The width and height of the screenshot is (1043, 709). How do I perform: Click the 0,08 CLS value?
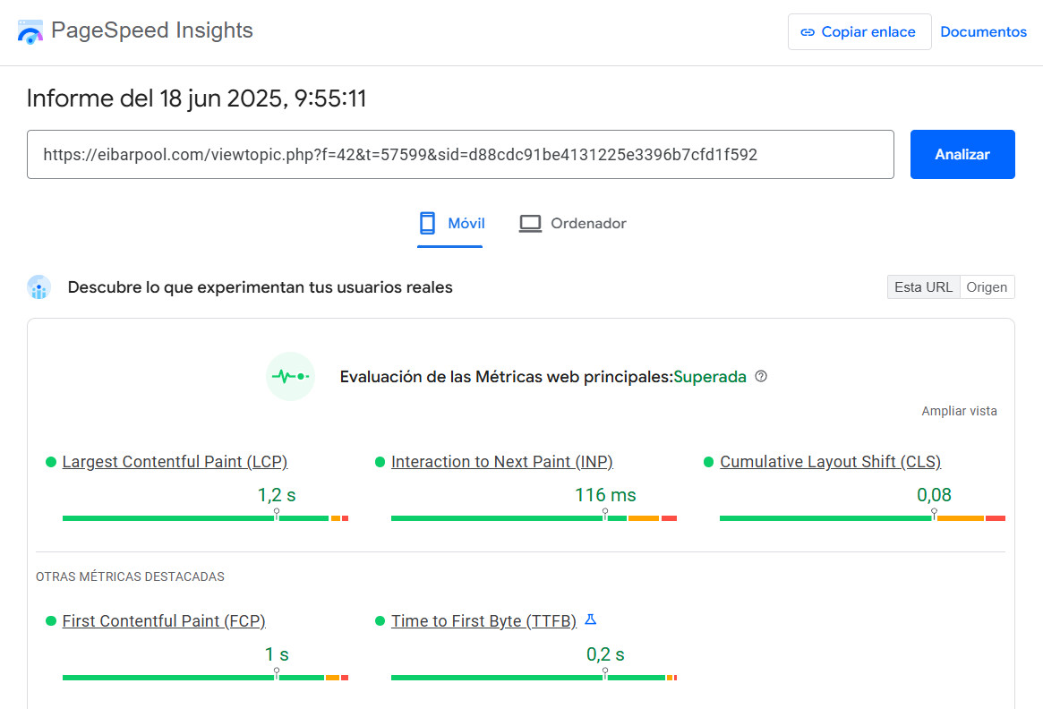[934, 495]
